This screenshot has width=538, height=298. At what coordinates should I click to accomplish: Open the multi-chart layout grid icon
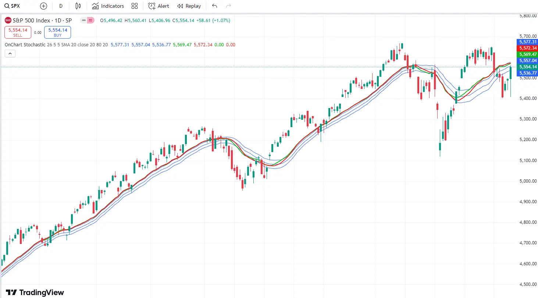point(135,6)
